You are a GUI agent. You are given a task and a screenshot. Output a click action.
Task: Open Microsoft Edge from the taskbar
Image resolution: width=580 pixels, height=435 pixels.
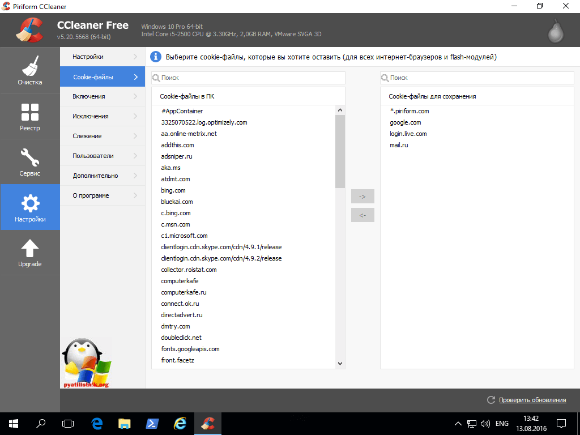[97, 423]
